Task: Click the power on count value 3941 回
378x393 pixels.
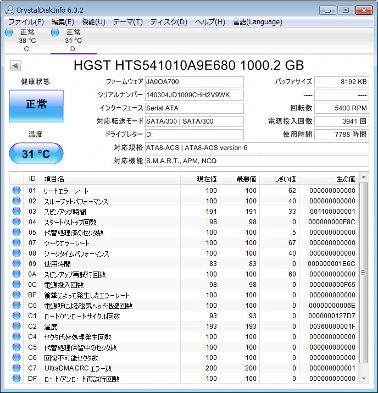Action: [342, 121]
